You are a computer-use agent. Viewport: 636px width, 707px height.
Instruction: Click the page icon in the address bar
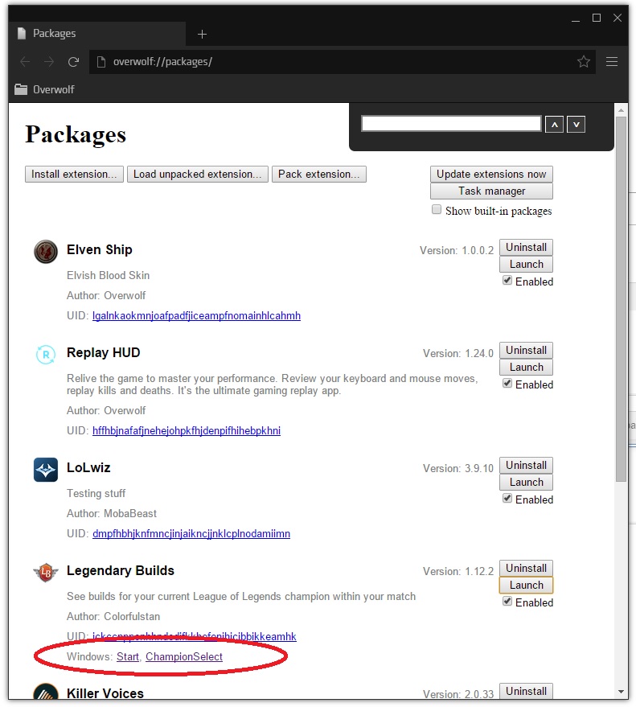pos(101,62)
